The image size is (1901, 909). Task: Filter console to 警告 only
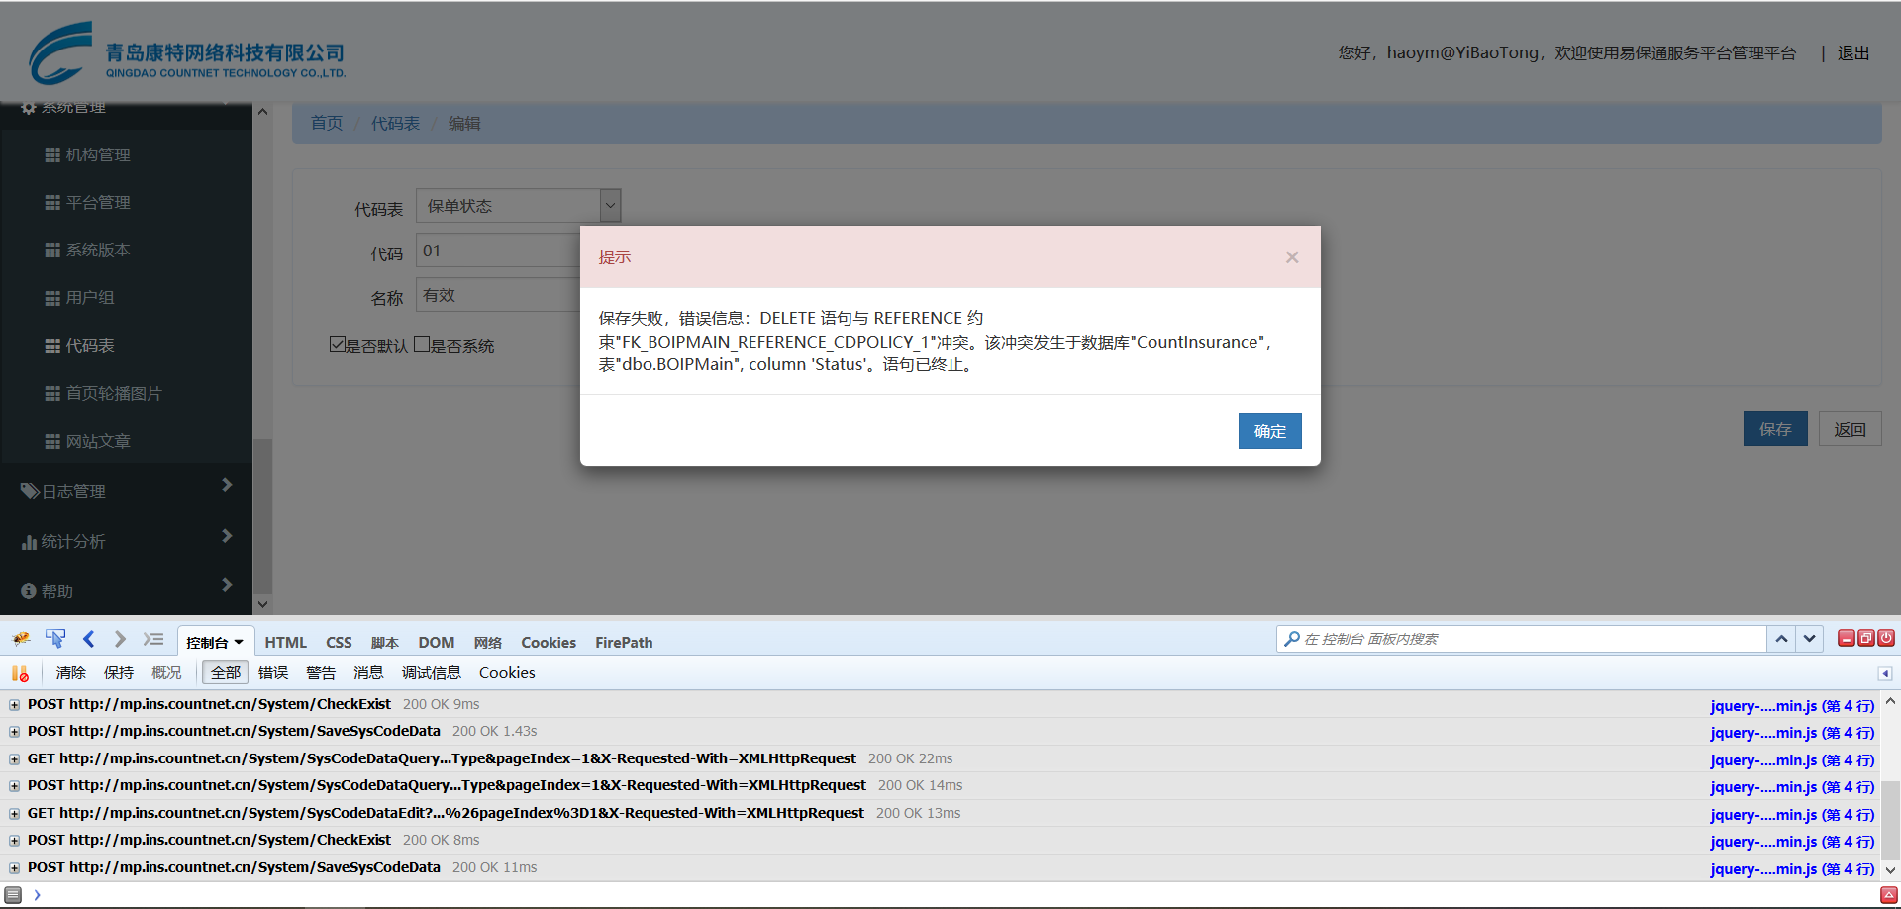321,673
